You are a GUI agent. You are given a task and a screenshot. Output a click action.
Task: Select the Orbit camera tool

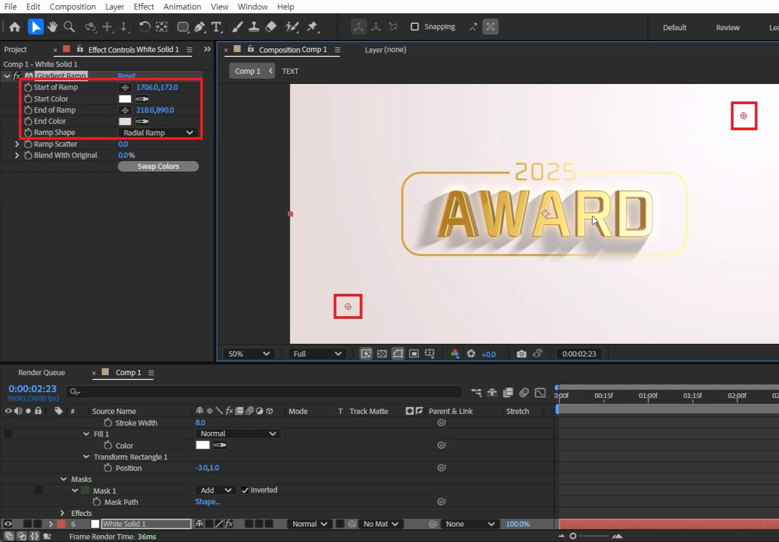point(90,27)
